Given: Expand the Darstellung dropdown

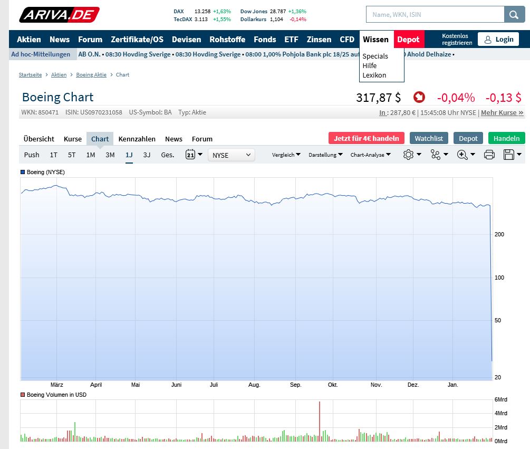Looking at the screenshot, I should 325,155.
